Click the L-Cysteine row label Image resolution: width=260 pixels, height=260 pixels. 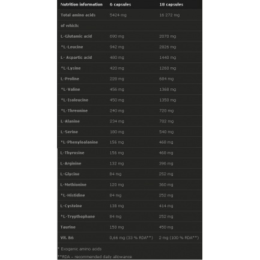coord(71,206)
